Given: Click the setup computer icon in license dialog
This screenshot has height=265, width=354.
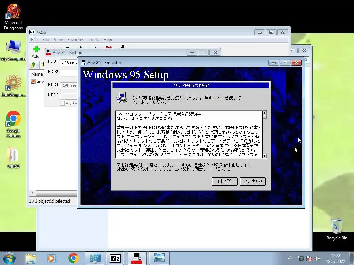Looking at the screenshot, I should click(x=122, y=98).
